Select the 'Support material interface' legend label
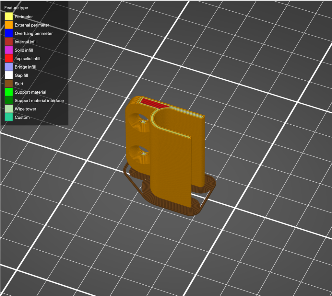The width and height of the screenshot is (332, 296). point(39,101)
